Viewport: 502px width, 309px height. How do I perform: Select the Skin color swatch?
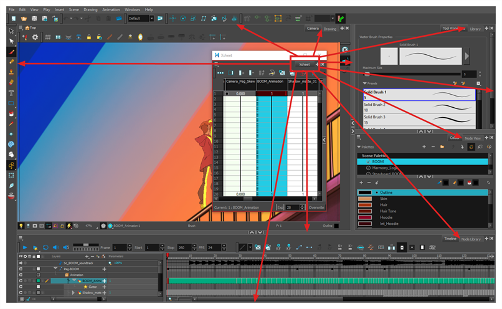pos(366,199)
